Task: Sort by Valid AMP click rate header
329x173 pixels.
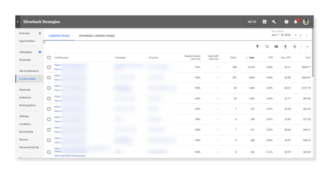Action: click(x=213, y=58)
